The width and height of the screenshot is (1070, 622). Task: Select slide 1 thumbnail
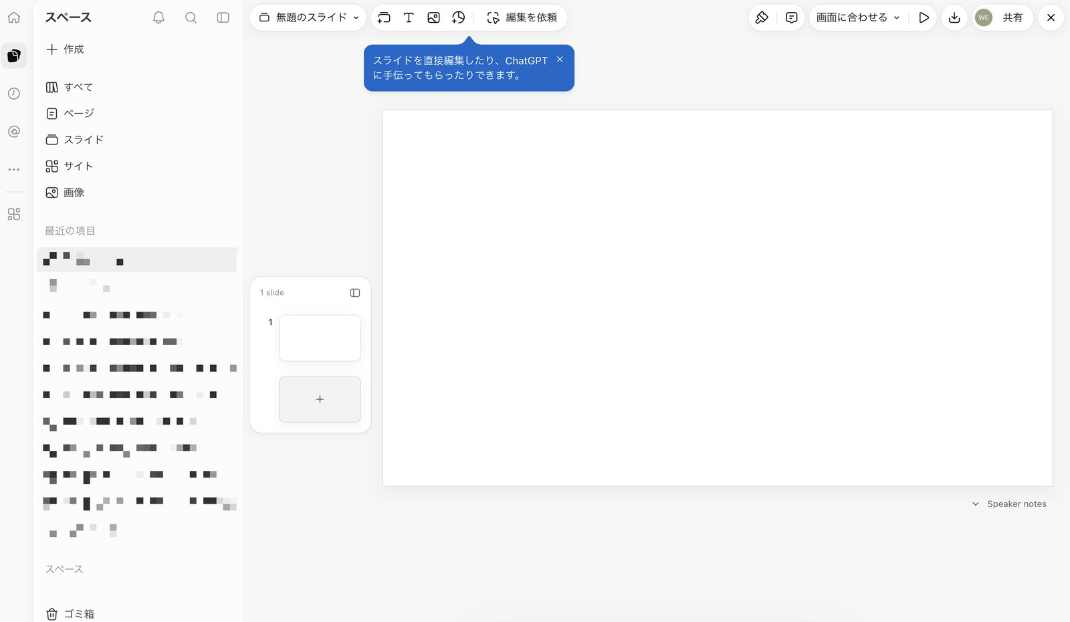click(x=320, y=338)
